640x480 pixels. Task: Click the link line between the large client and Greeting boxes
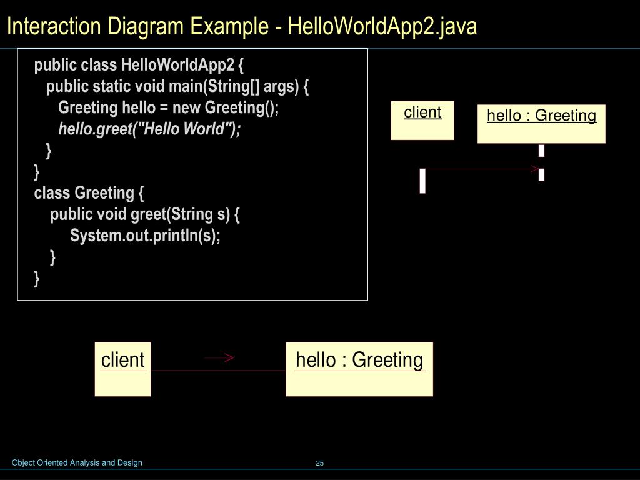(x=218, y=371)
